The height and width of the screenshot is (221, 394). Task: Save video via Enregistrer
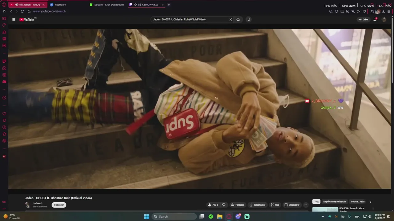click(x=292, y=205)
